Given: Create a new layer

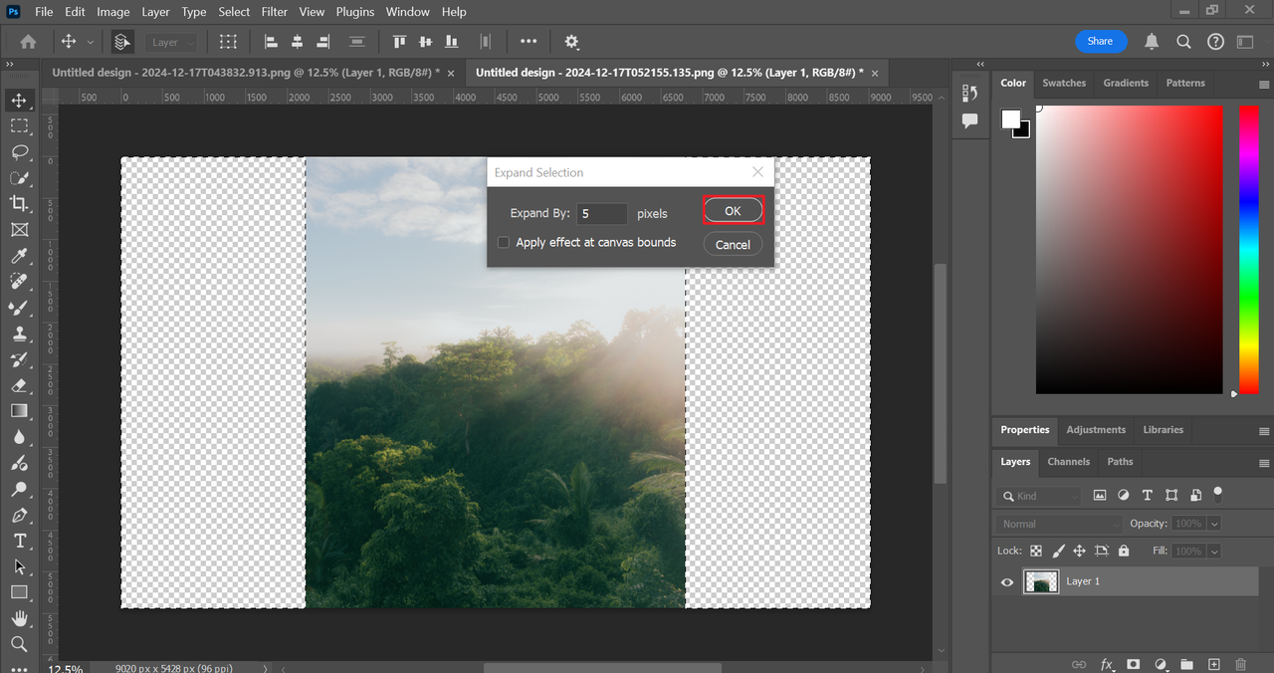Looking at the screenshot, I should point(1213,664).
